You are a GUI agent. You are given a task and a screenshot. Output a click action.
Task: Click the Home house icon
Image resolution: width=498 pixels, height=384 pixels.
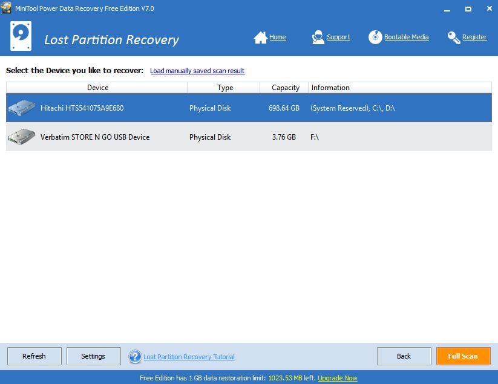pyautogui.click(x=260, y=37)
